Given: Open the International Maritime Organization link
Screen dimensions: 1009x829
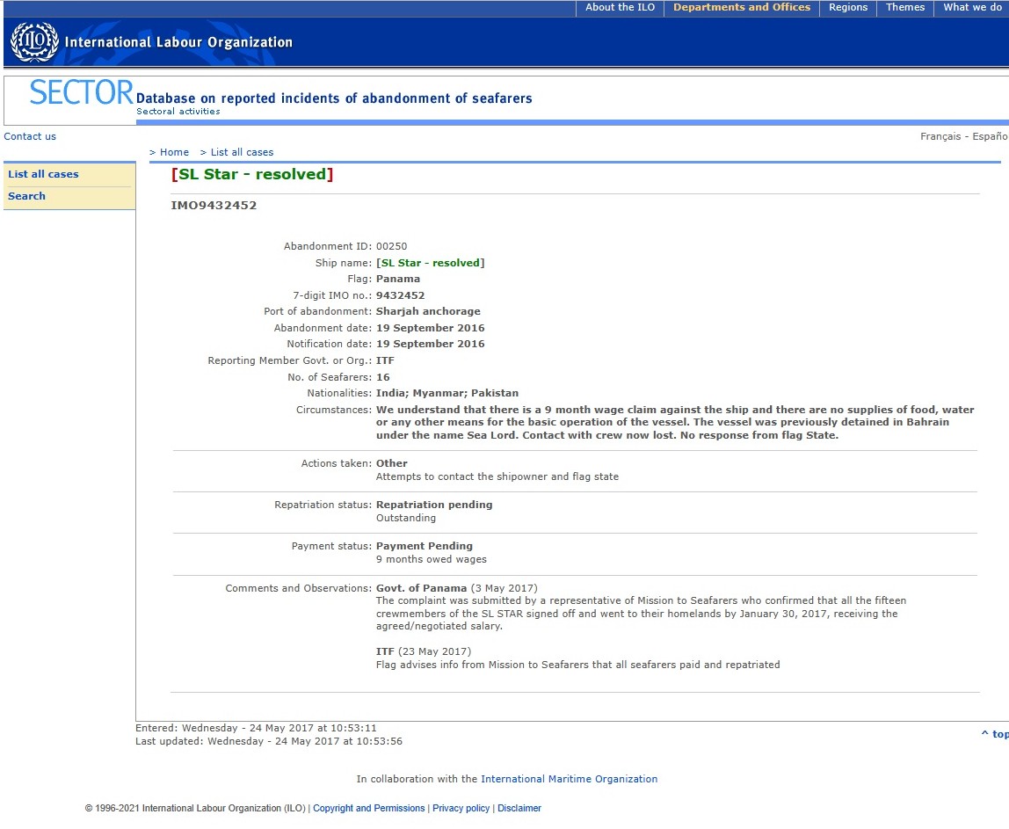Looking at the screenshot, I should 569,779.
